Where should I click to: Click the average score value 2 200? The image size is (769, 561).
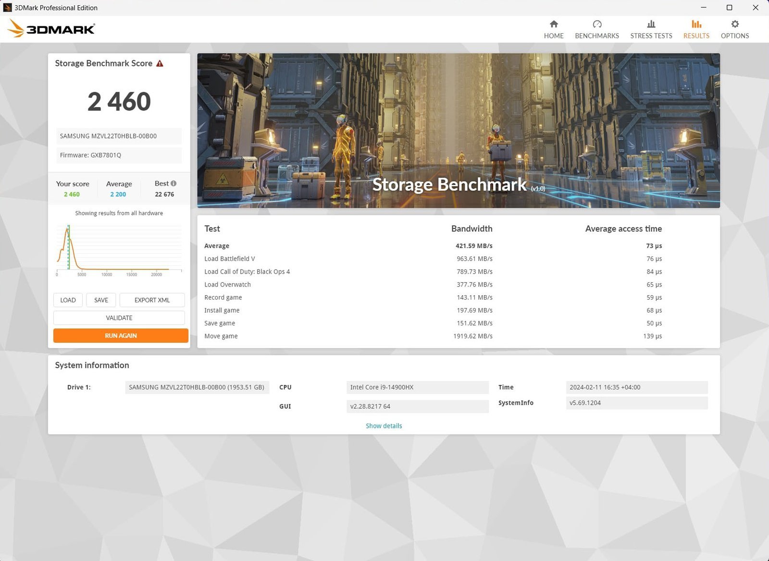tap(118, 194)
